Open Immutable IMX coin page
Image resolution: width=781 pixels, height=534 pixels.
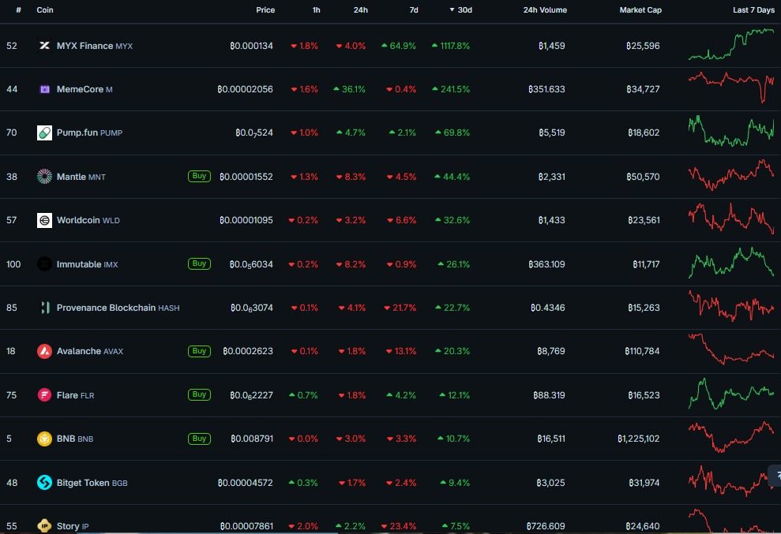[87, 264]
